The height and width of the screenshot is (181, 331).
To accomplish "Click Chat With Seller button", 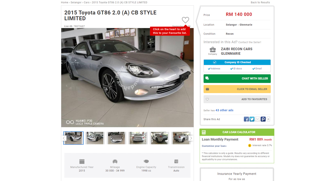I will (x=237, y=79).
